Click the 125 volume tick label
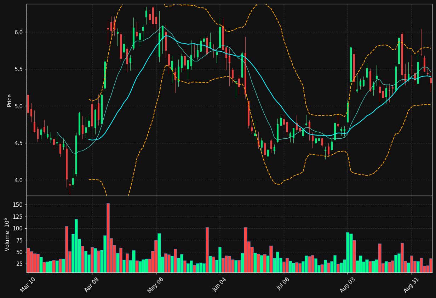The height and width of the screenshot is (298, 436). click(x=18, y=217)
